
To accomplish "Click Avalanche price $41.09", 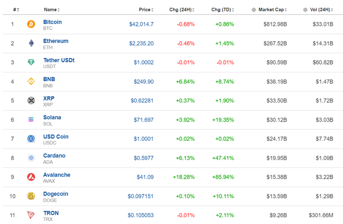I will (x=145, y=177).
